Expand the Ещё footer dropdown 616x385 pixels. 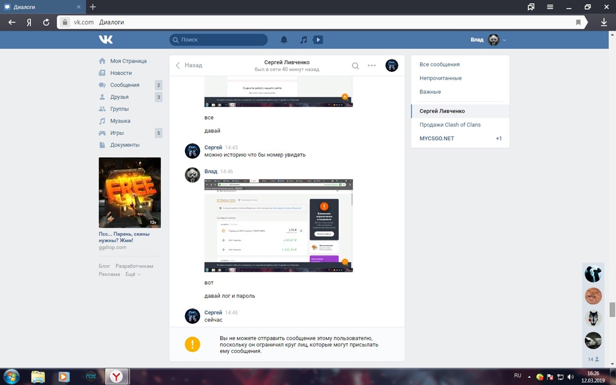pyautogui.click(x=133, y=274)
